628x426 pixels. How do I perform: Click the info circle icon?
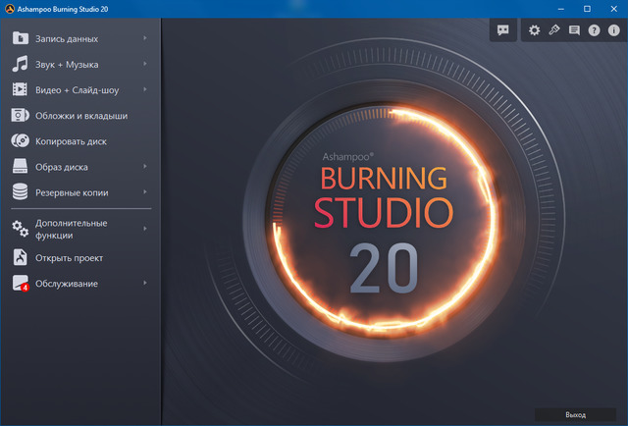tap(613, 30)
